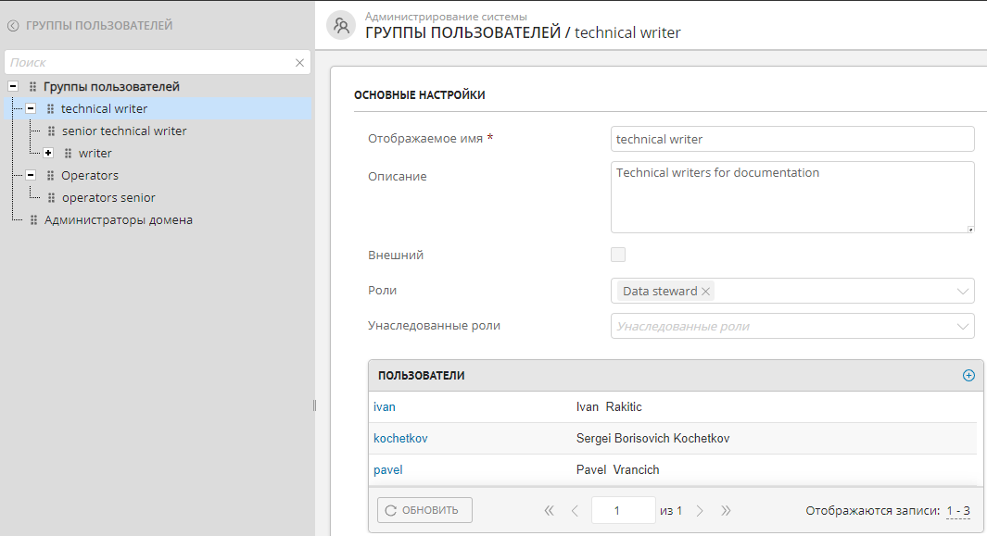Clear the search field using the X icon
Viewport: 987px width, 536px height.
click(299, 62)
